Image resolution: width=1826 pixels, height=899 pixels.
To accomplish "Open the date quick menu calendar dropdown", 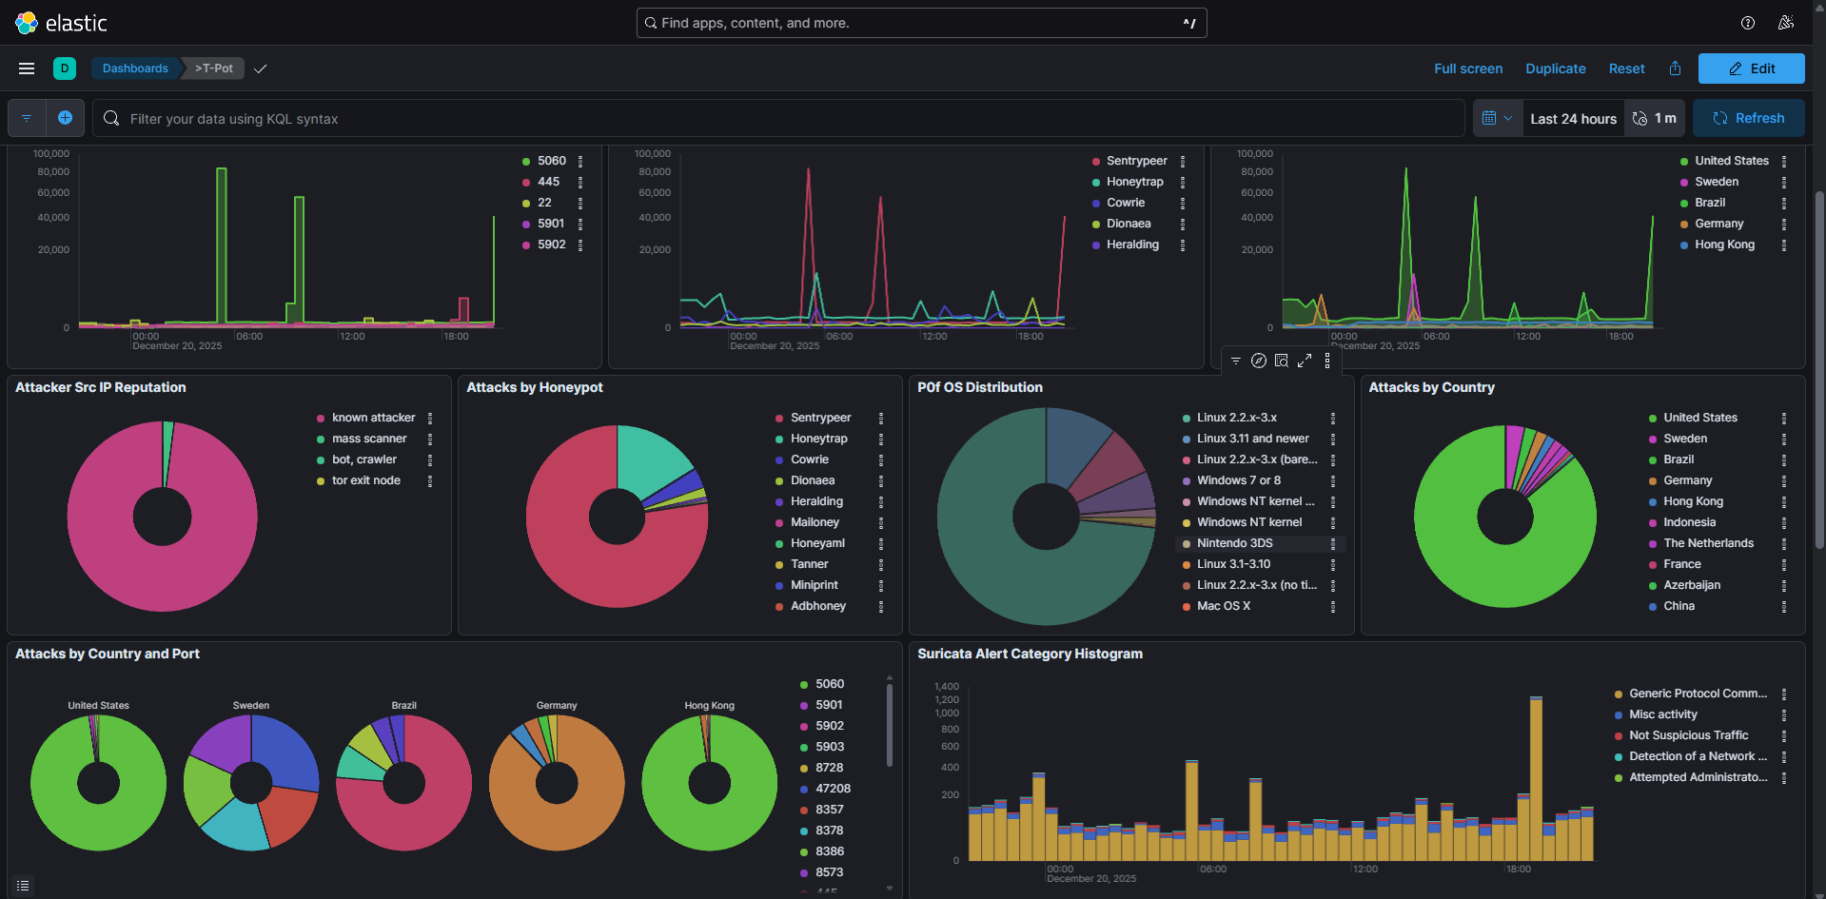I will click(x=1497, y=118).
